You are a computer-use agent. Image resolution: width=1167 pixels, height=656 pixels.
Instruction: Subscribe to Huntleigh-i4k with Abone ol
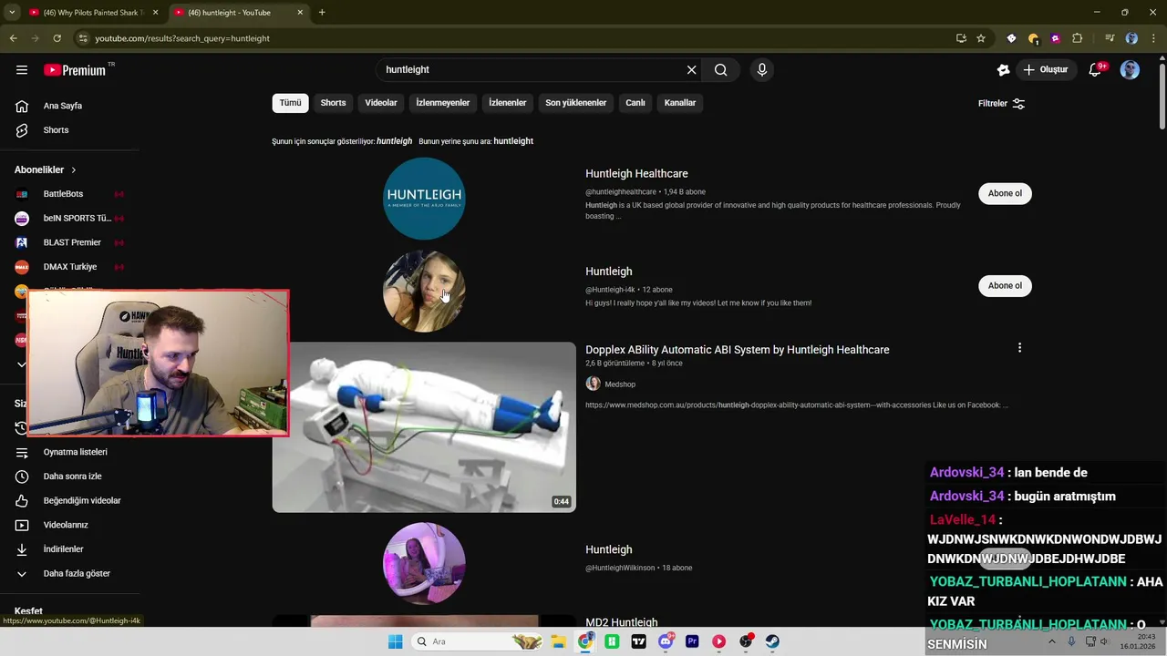pyautogui.click(x=1005, y=285)
